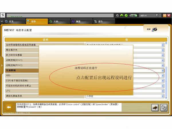Open the 报告 report tab
Image resolution: width=172 pixels, height=129 pixels.
point(104,21)
